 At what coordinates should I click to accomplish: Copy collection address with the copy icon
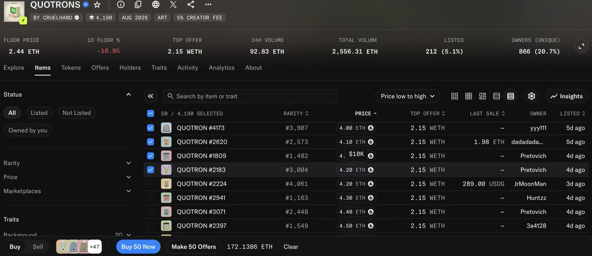(138, 4)
